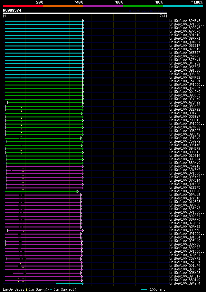Select the UniRef100_B7ZXY1 entry
This screenshot has width=206, height=292.
point(185,60)
